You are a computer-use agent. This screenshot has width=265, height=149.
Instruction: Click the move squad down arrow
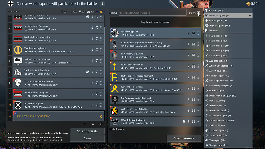coord(93,124)
